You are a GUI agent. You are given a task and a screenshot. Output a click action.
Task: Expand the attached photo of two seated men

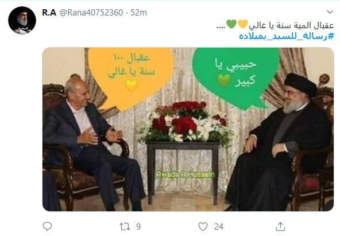coord(188,129)
